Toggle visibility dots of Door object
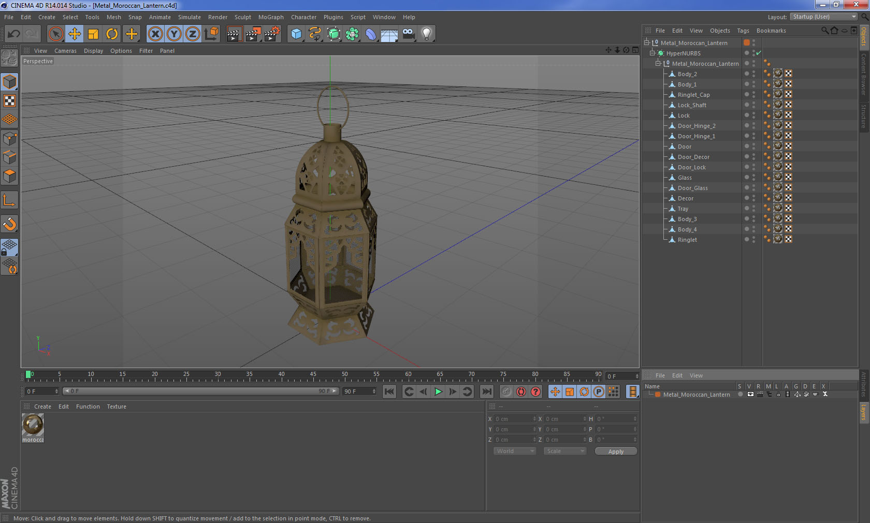The image size is (870, 523). pyautogui.click(x=753, y=146)
